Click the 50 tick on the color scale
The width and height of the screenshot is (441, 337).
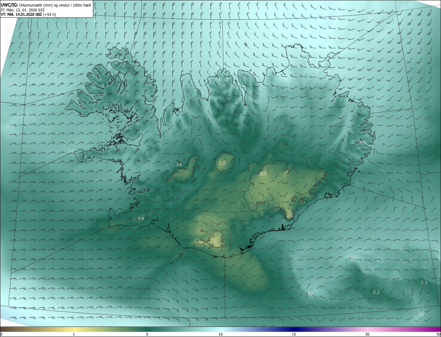(438, 334)
